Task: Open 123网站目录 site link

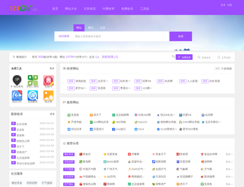Action: 99,122
